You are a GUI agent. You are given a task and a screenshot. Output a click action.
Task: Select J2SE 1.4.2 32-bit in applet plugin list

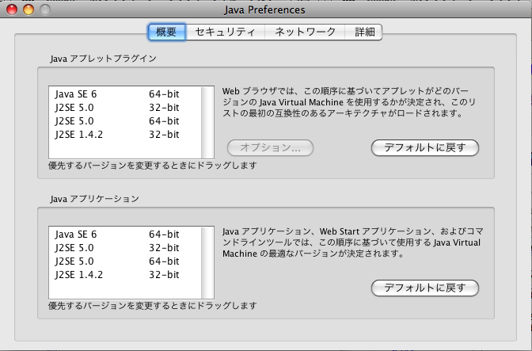125,135
